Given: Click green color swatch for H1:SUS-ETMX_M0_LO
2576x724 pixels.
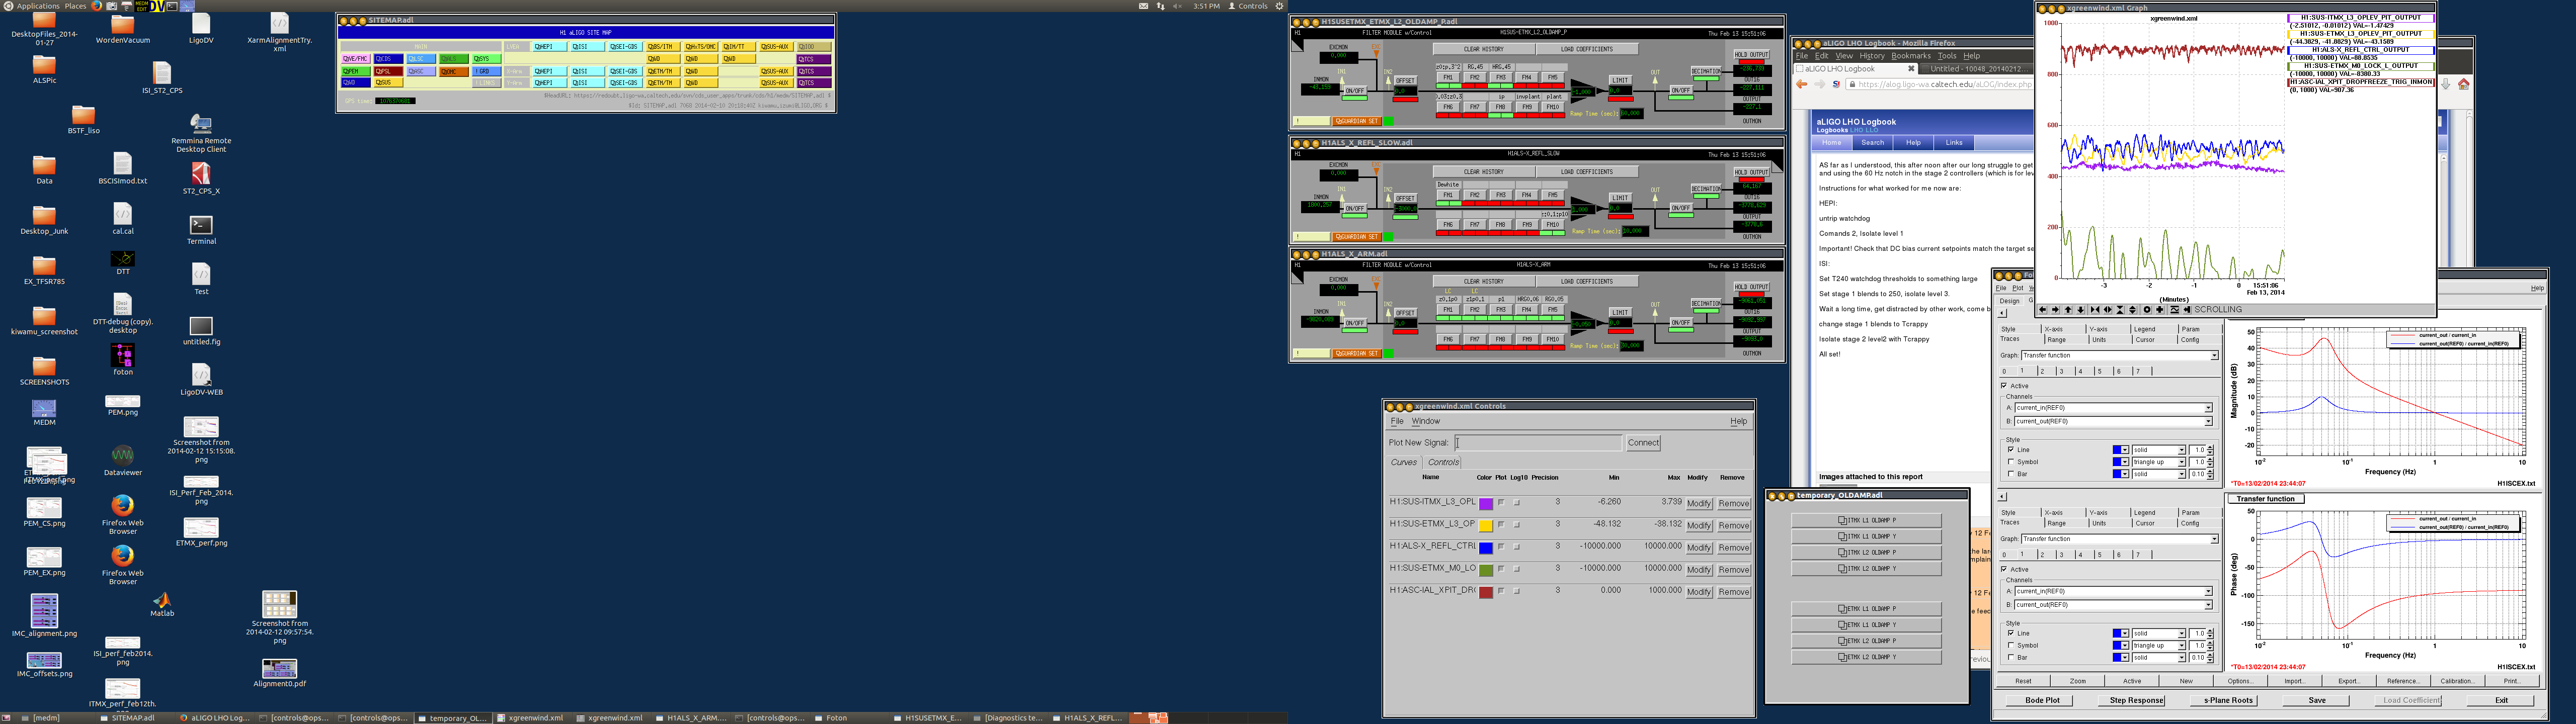Looking at the screenshot, I should (1486, 570).
